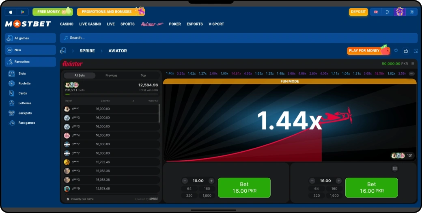
Task: Open CASINO menu
Action: pos(67,24)
